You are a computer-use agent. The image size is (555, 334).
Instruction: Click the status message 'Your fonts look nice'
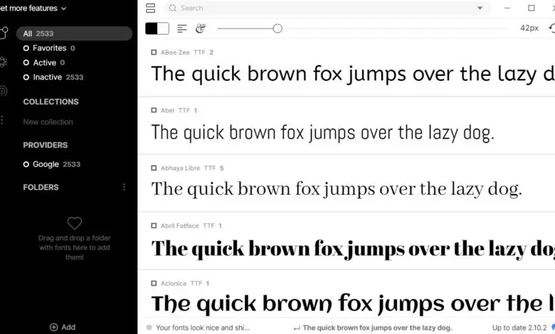[x=203, y=328]
